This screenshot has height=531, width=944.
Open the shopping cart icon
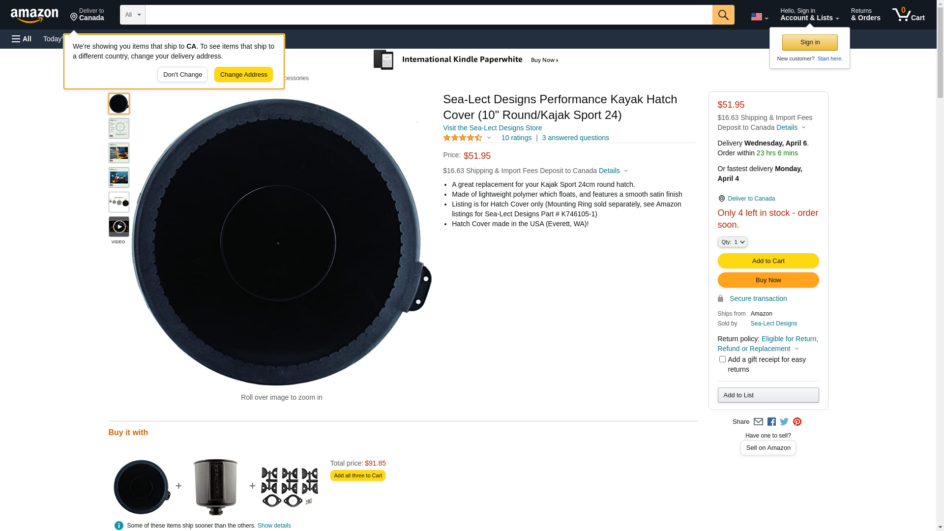908,15
